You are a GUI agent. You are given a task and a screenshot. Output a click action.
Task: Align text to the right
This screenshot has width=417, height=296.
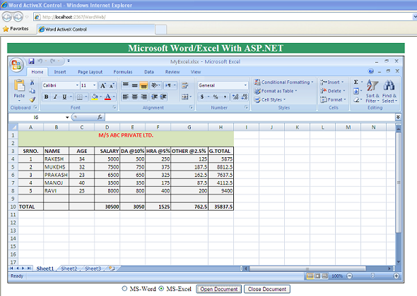tap(144, 97)
